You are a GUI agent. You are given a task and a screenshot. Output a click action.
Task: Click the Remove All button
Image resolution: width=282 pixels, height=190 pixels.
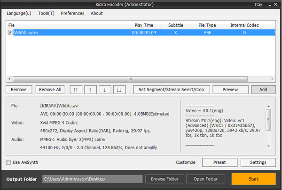pos(50,89)
